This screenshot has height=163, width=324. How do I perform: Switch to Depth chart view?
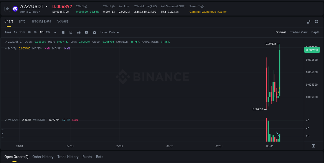315,32
